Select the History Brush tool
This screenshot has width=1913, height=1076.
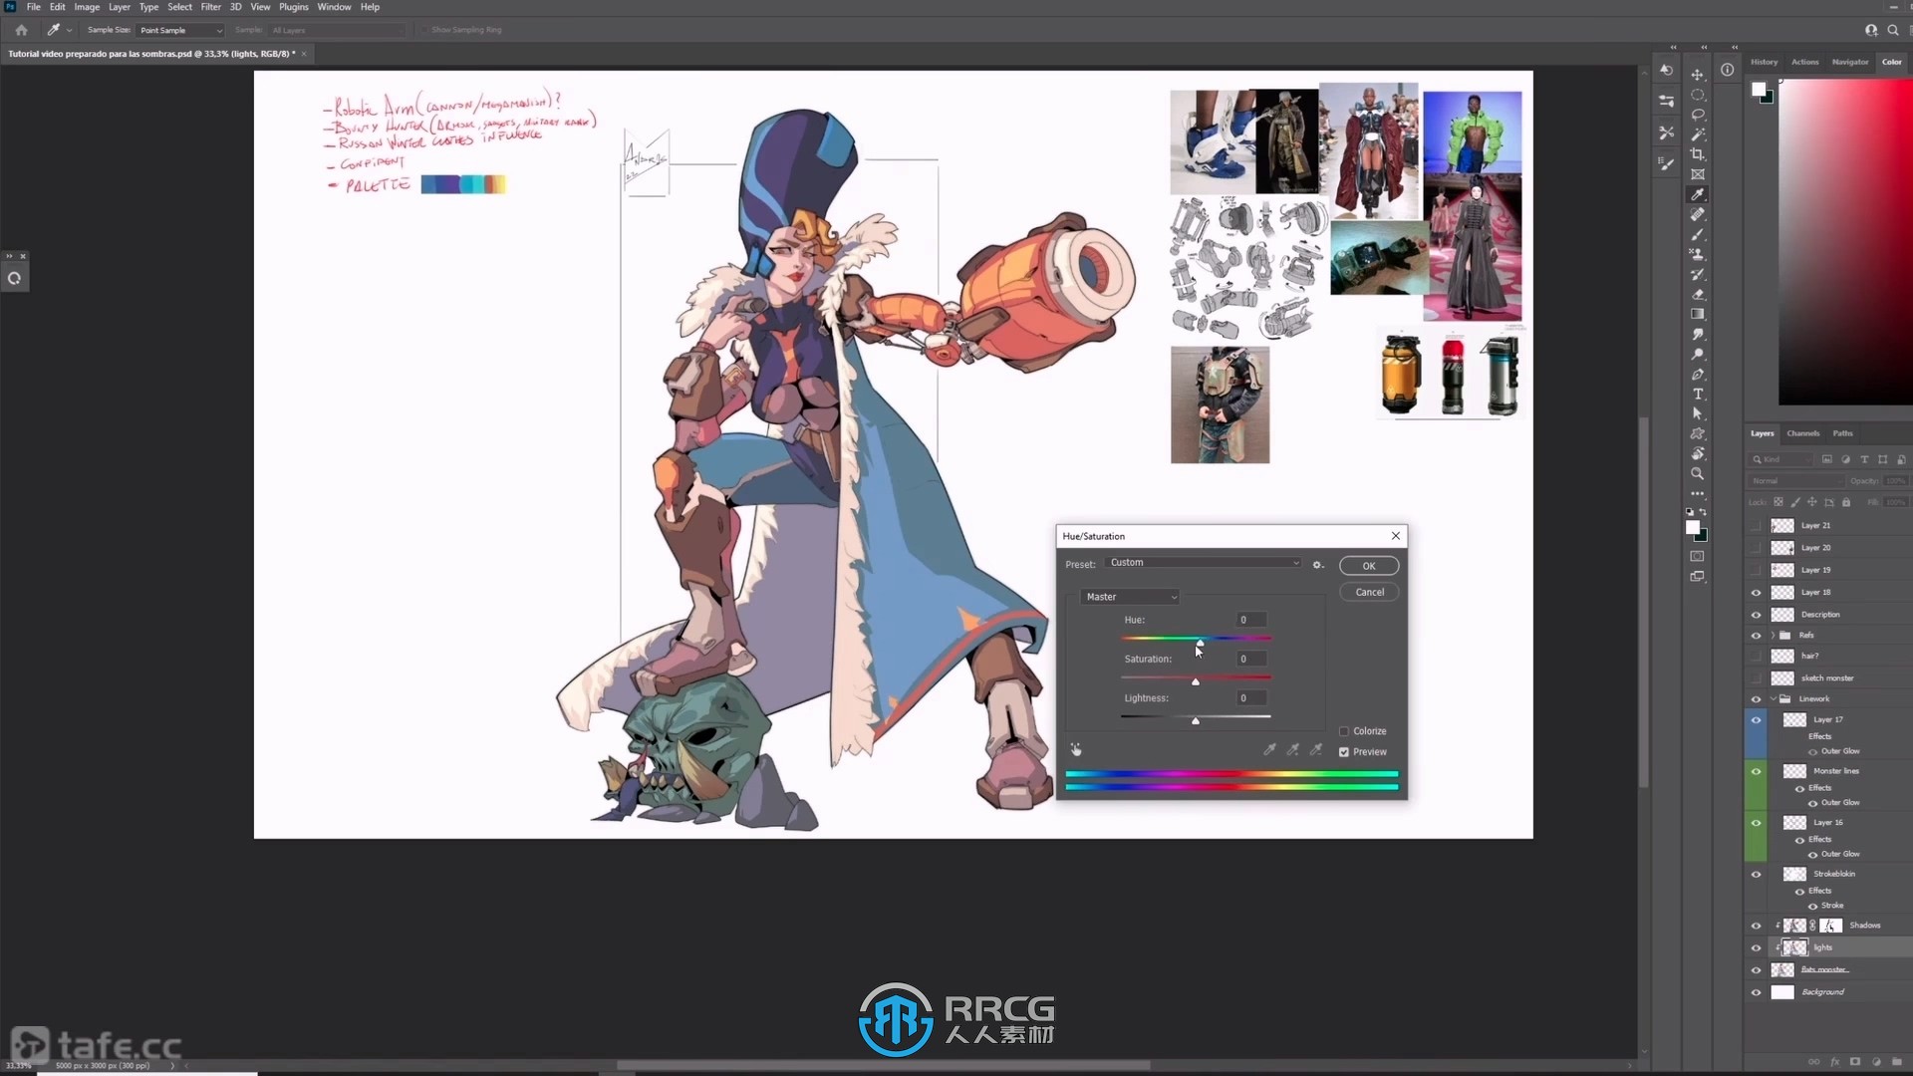pyautogui.click(x=1698, y=275)
